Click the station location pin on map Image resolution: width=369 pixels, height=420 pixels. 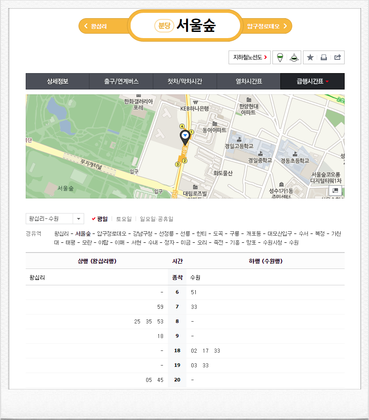click(x=185, y=138)
